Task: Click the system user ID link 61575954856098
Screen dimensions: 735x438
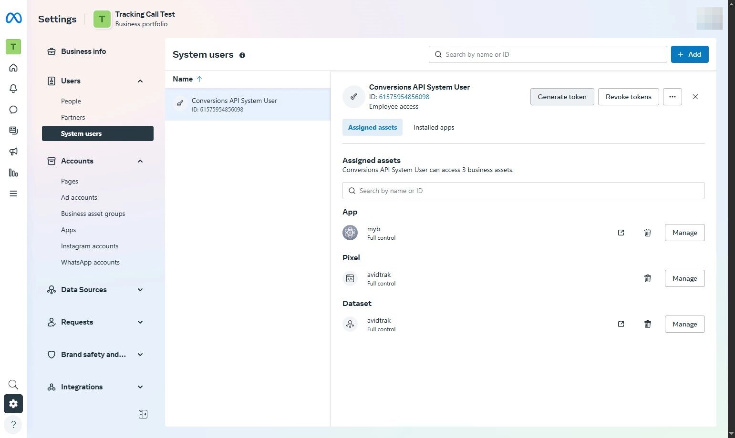Action: tap(404, 97)
